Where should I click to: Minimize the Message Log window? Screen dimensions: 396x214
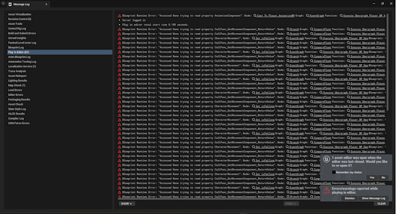pyautogui.click(x=374, y=3)
